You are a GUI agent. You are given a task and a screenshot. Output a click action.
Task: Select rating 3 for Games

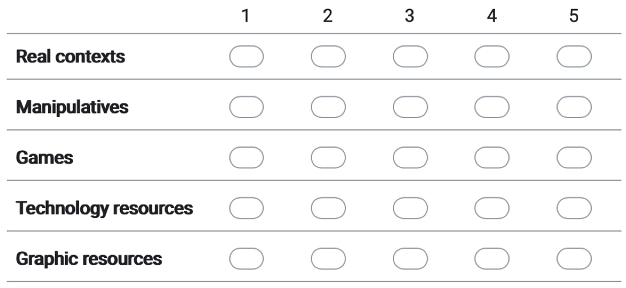[410, 157]
